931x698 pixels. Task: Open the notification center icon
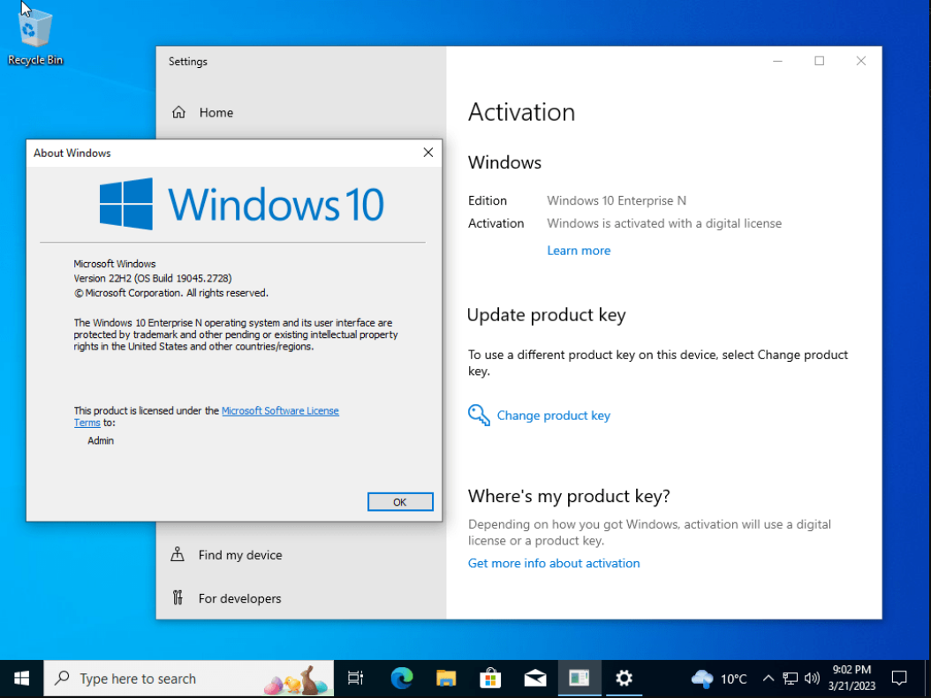(899, 678)
